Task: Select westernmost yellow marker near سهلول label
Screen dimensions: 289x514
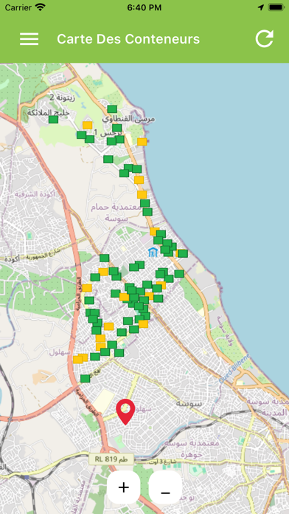Action: tap(78, 360)
